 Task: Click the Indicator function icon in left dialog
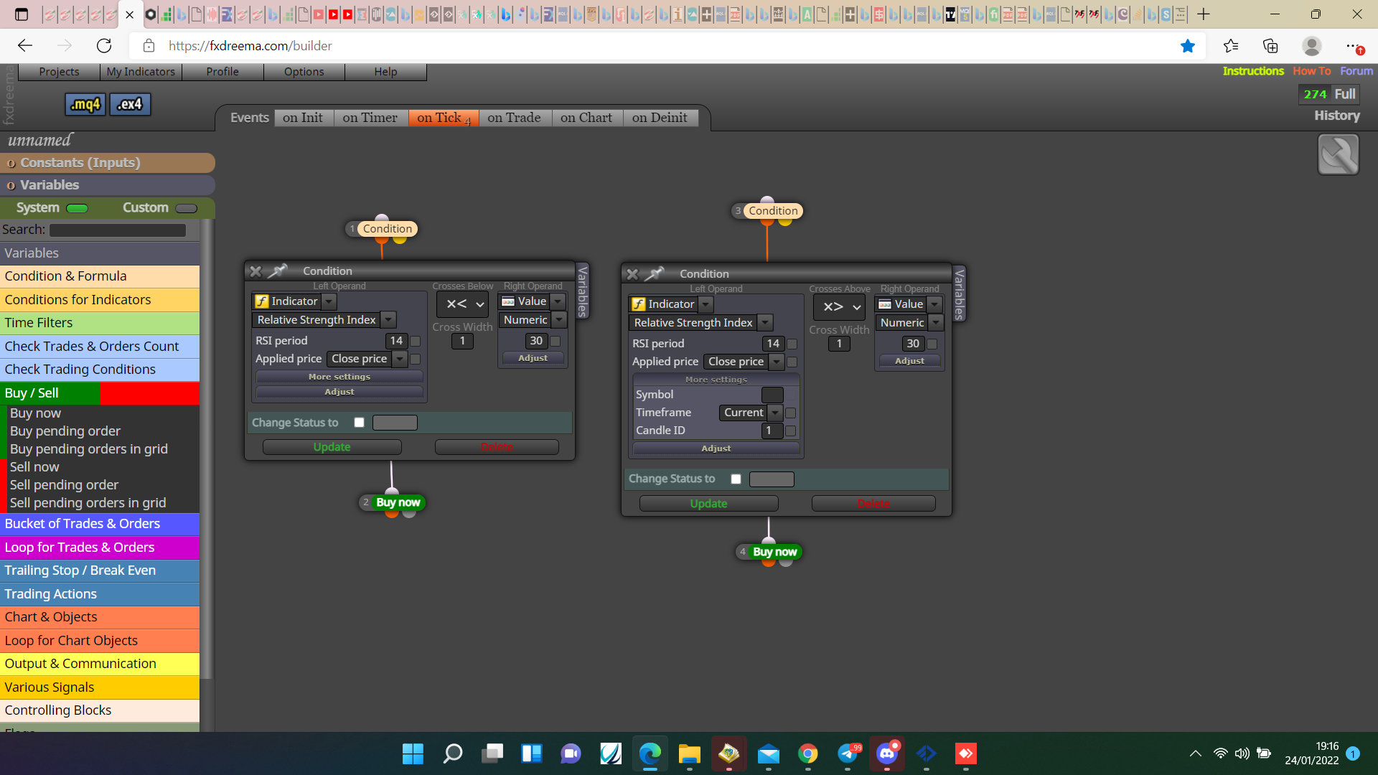click(262, 301)
